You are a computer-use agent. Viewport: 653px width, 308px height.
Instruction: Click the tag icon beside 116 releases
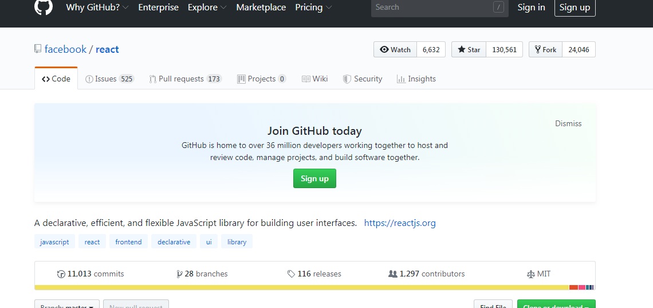tap(291, 274)
